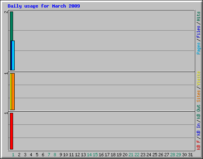Viewport: 203px width, 159px height.
Task: Click day 9 on the x-axis
Action: click(x=61, y=155)
